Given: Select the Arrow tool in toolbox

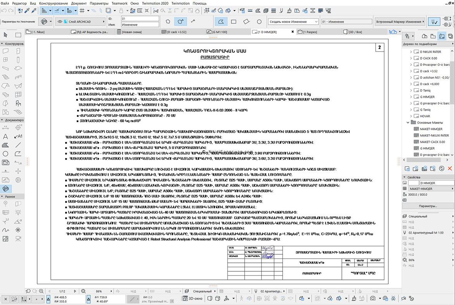Looking at the screenshot, I should pos(5,35).
